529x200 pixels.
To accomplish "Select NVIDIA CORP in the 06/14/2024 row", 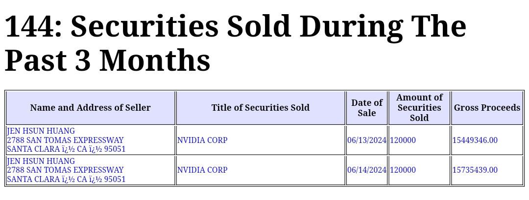I will [x=202, y=170].
